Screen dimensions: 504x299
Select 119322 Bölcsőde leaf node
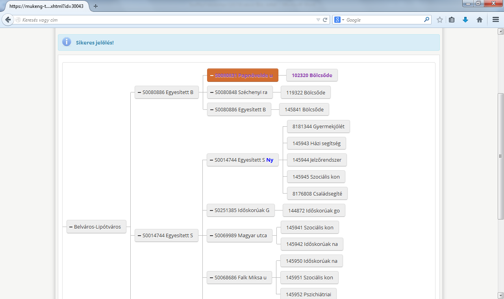(306, 92)
